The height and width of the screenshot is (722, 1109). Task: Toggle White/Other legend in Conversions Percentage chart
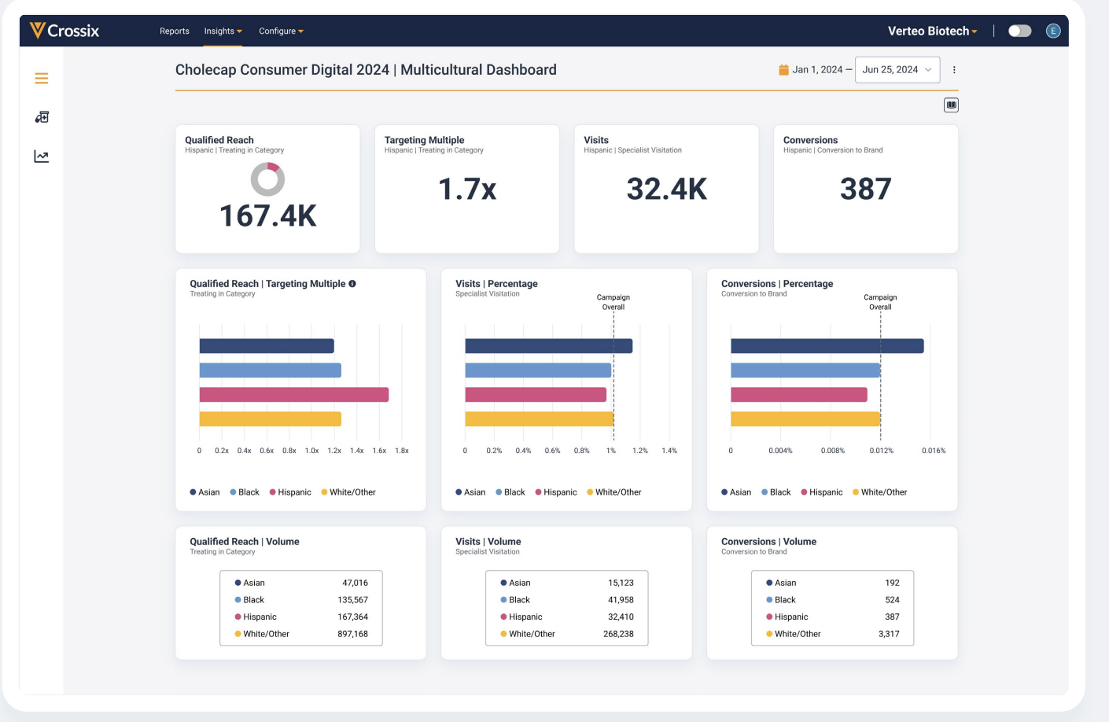(x=879, y=492)
